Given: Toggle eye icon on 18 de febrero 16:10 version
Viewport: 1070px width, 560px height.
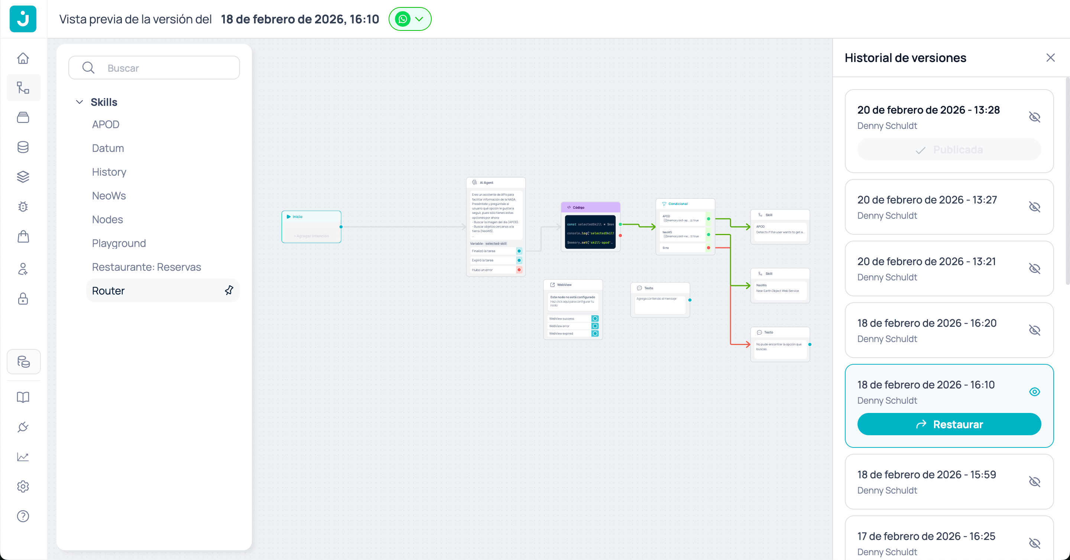Looking at the screenshot, I should (1034, 391).
